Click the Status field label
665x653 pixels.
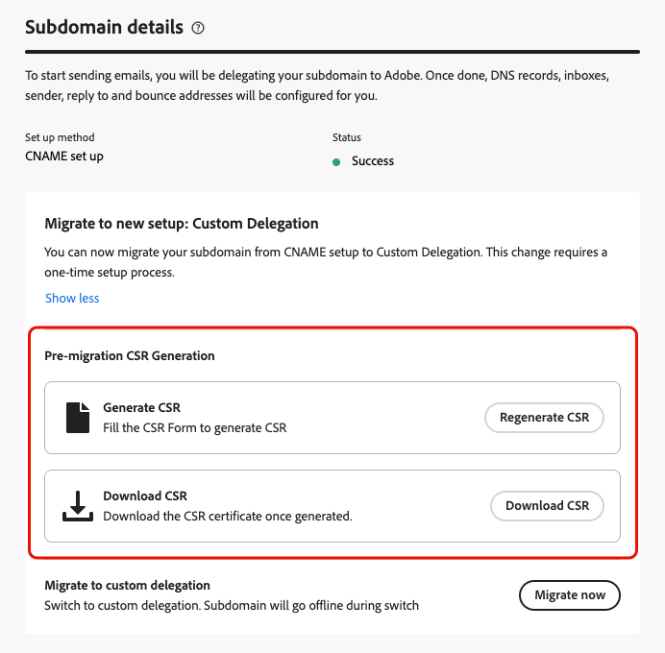click(347, 137)
